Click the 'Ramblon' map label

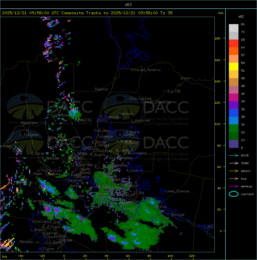(101, 89)
